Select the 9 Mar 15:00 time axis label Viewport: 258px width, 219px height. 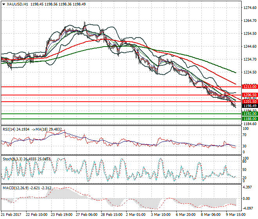[236, 215]
